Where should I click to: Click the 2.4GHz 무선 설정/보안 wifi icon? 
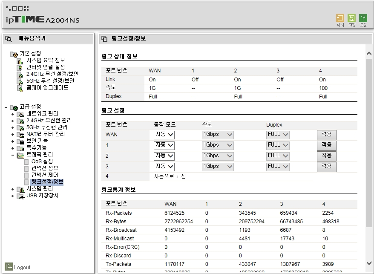pyautogui.click(x=20, y=75)
